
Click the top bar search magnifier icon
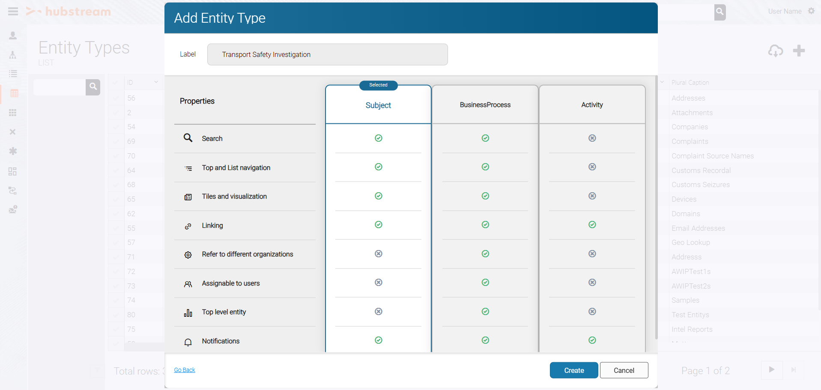point(719,12)
